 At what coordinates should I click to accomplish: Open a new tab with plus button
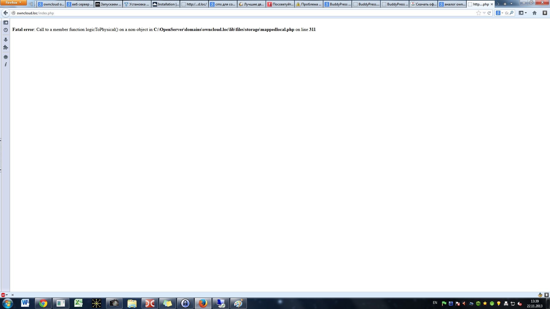point(505,4)
